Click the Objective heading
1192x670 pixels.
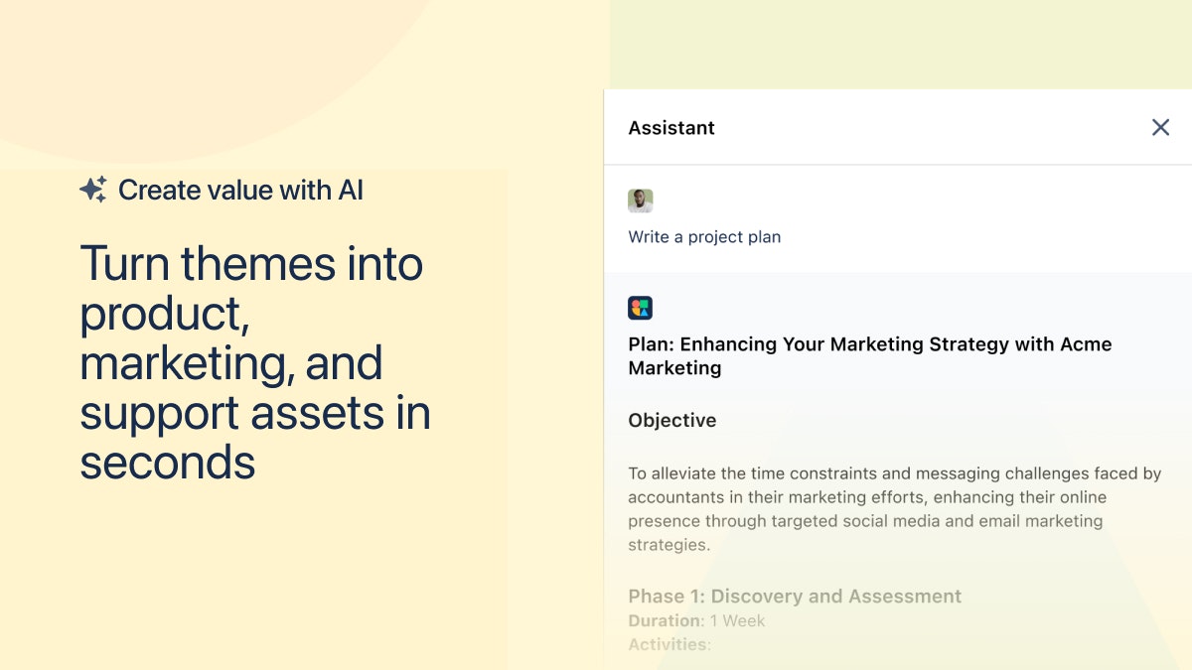672,421
